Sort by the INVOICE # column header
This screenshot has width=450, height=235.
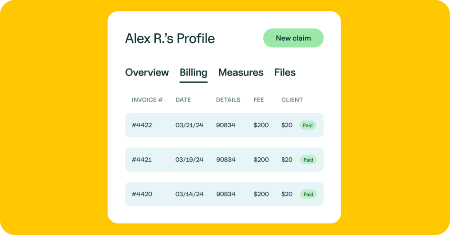coord(147,100)
